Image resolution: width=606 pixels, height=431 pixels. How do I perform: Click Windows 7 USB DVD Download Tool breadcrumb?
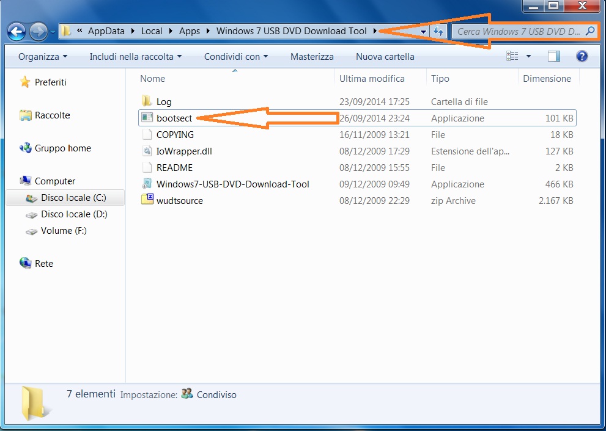click(x=292, y=31)
